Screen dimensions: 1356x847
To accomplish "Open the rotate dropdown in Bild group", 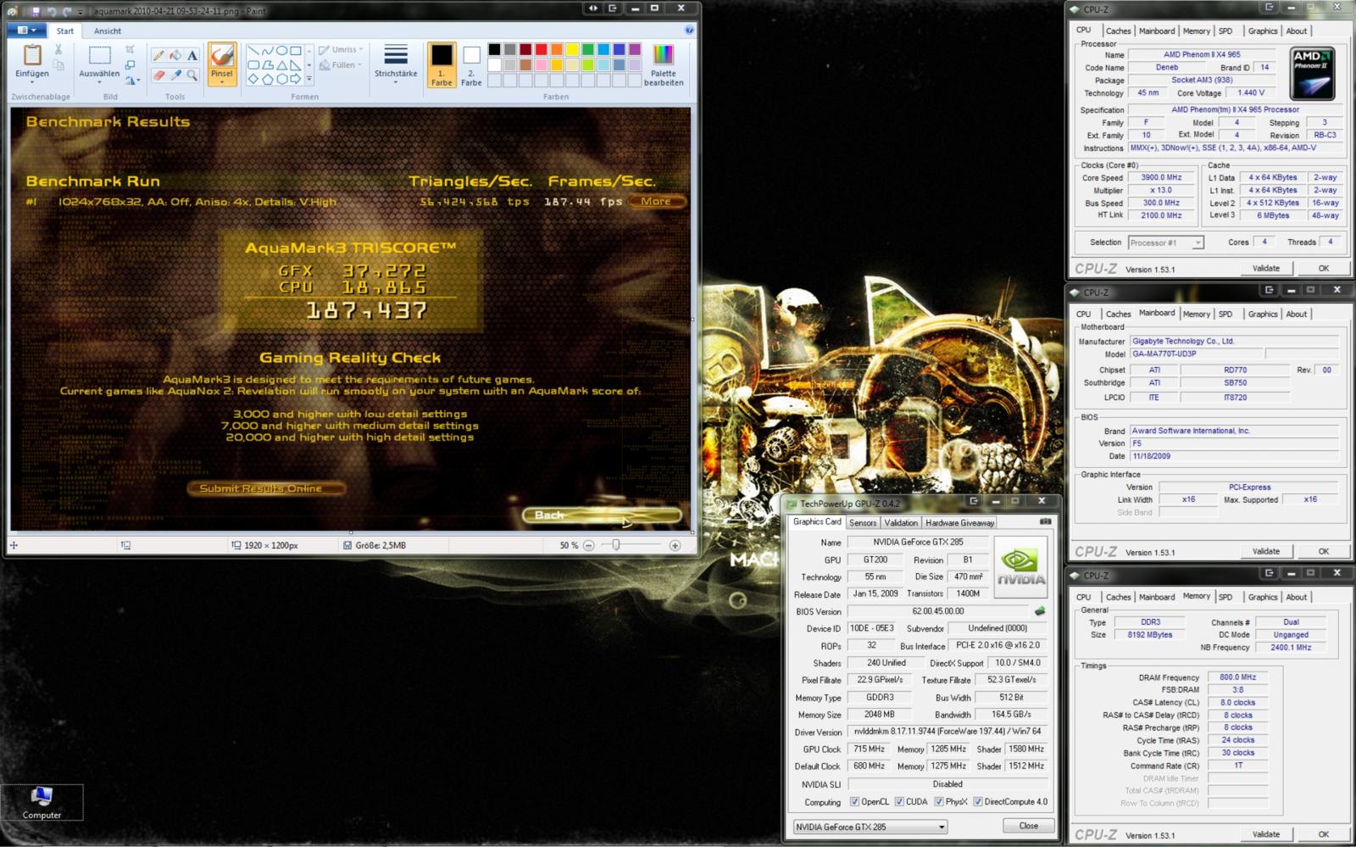I will [131, 81].
